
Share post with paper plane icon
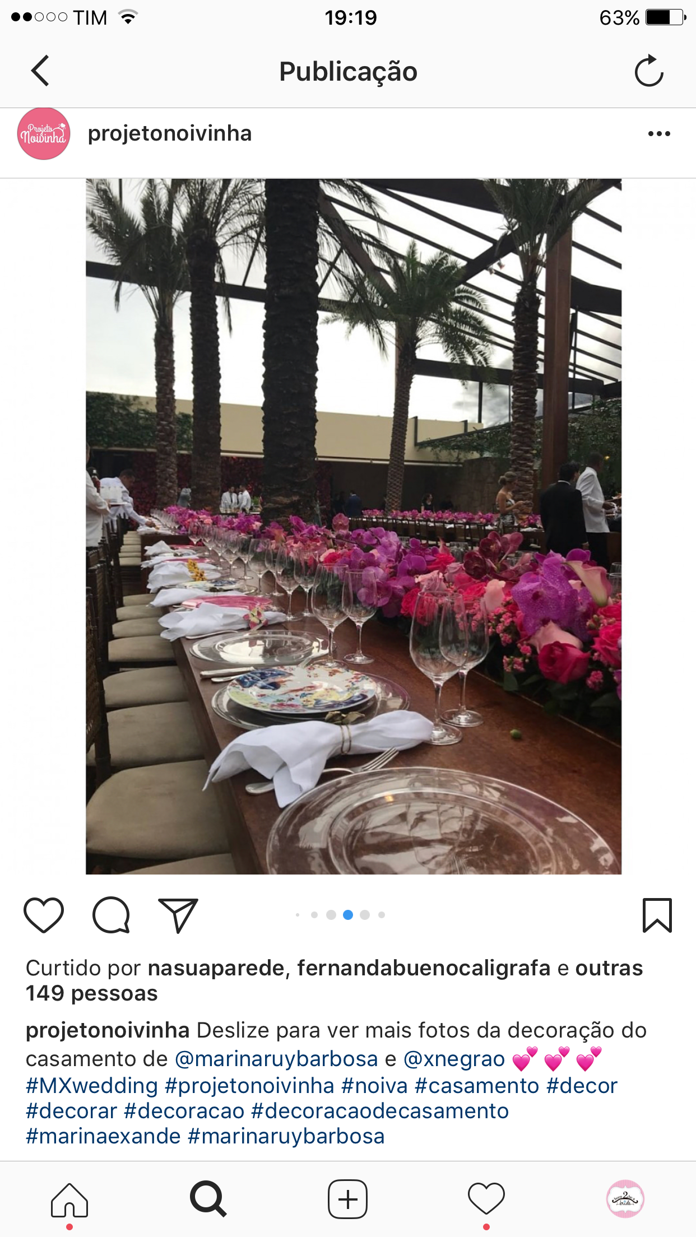click(x=178, y=915)
